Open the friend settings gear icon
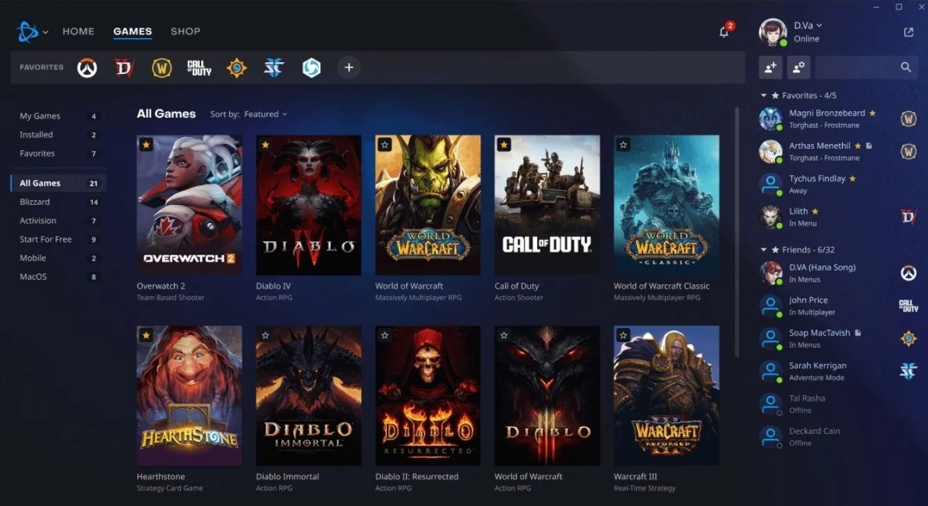Screen dimensions: 928x506 [798, 67]
